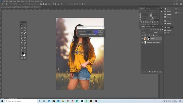
Task: Select the Move tool in the toolbox
Action: pyautogui.click(x=22, y=25)
